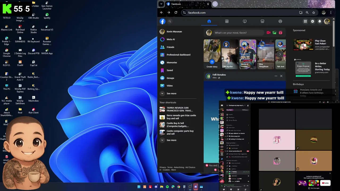
Task: Go forward in the browser
Action: tap(169, 12)
